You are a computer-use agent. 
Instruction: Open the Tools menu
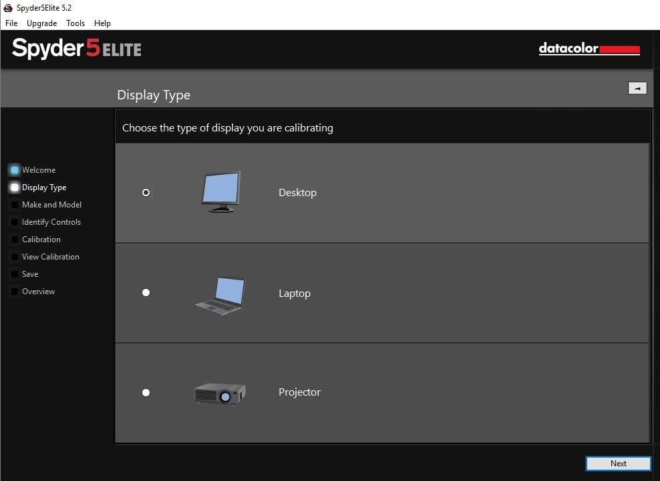[x=75, y=23]
